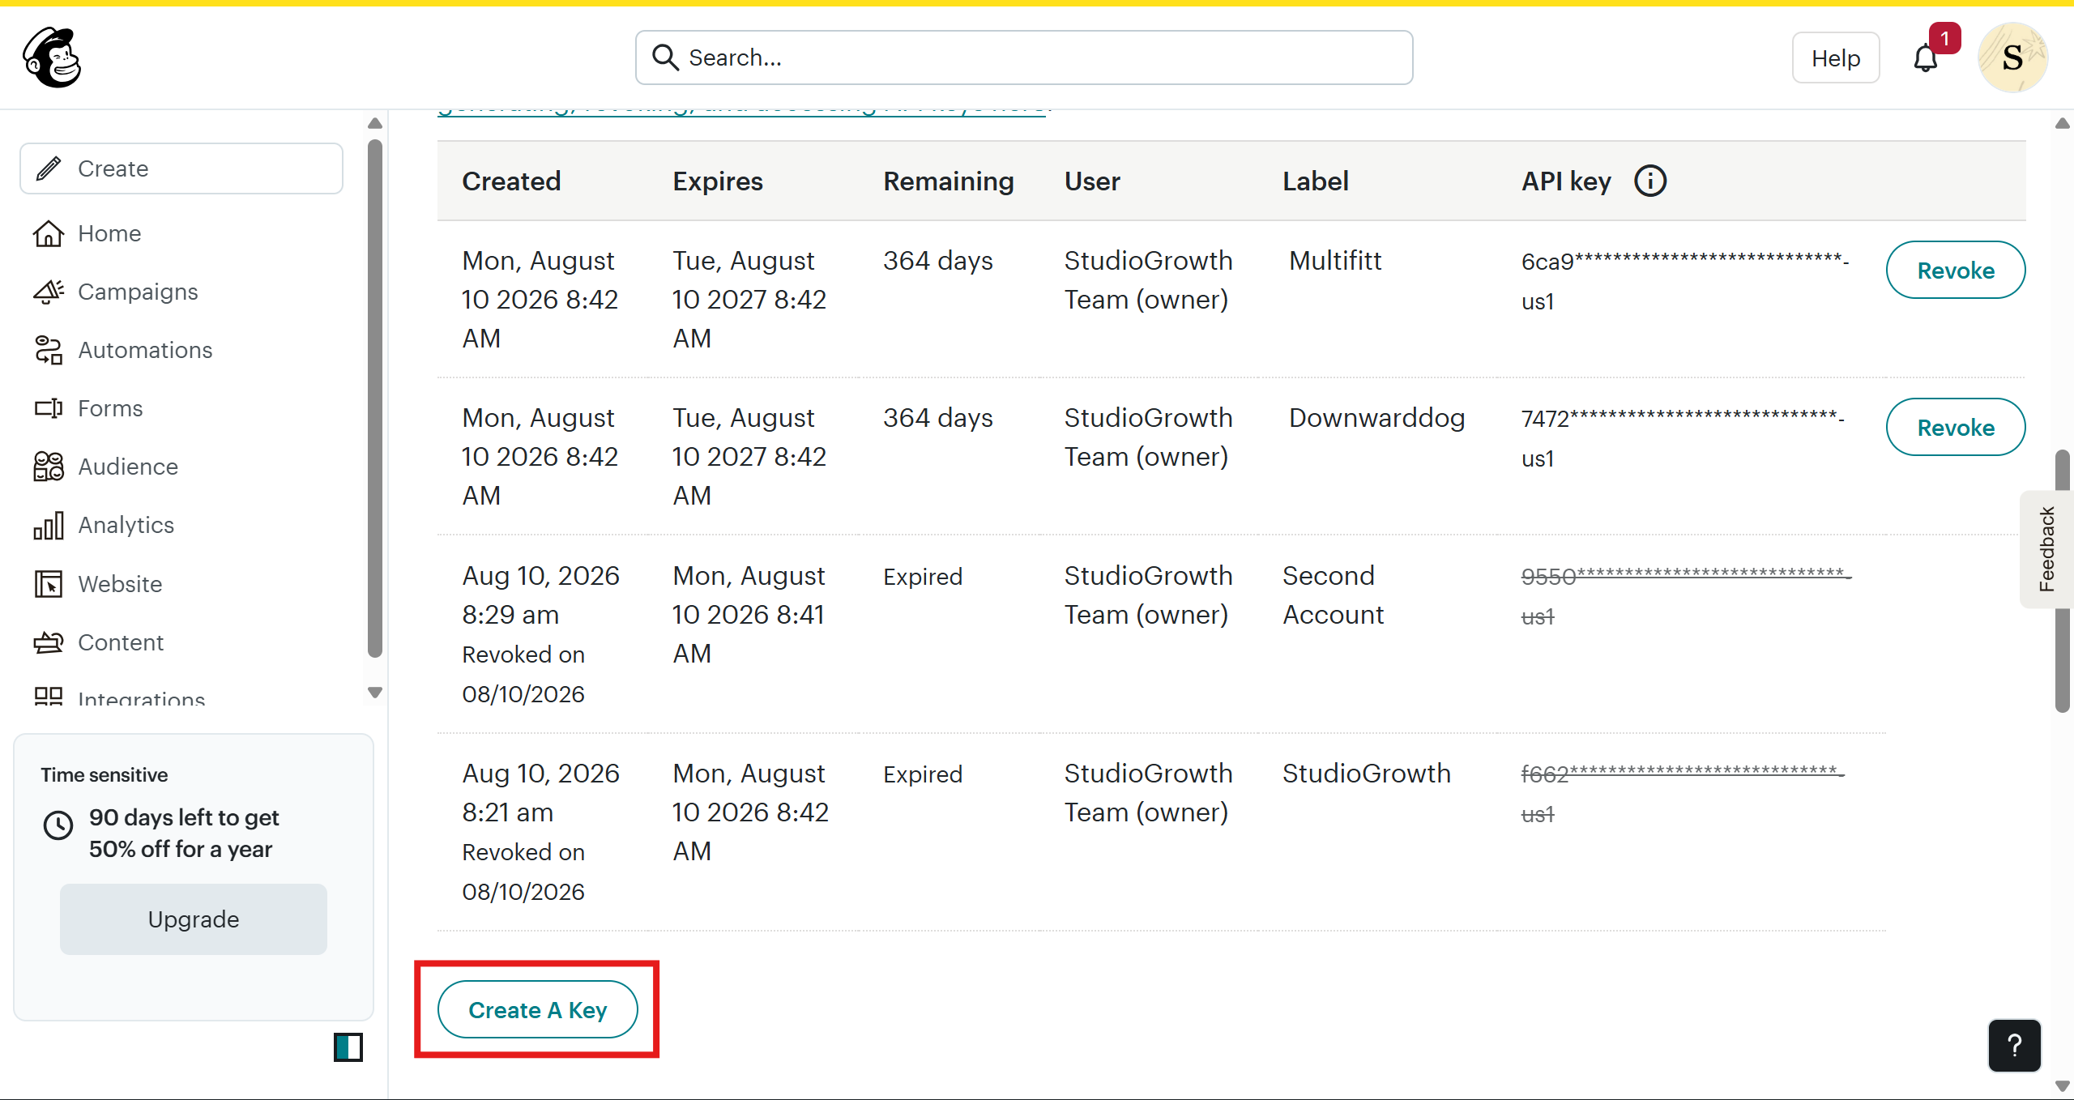Click the 7472 masked API key
This screenshot has width=2074, height=1100.
coord(1683,438)
